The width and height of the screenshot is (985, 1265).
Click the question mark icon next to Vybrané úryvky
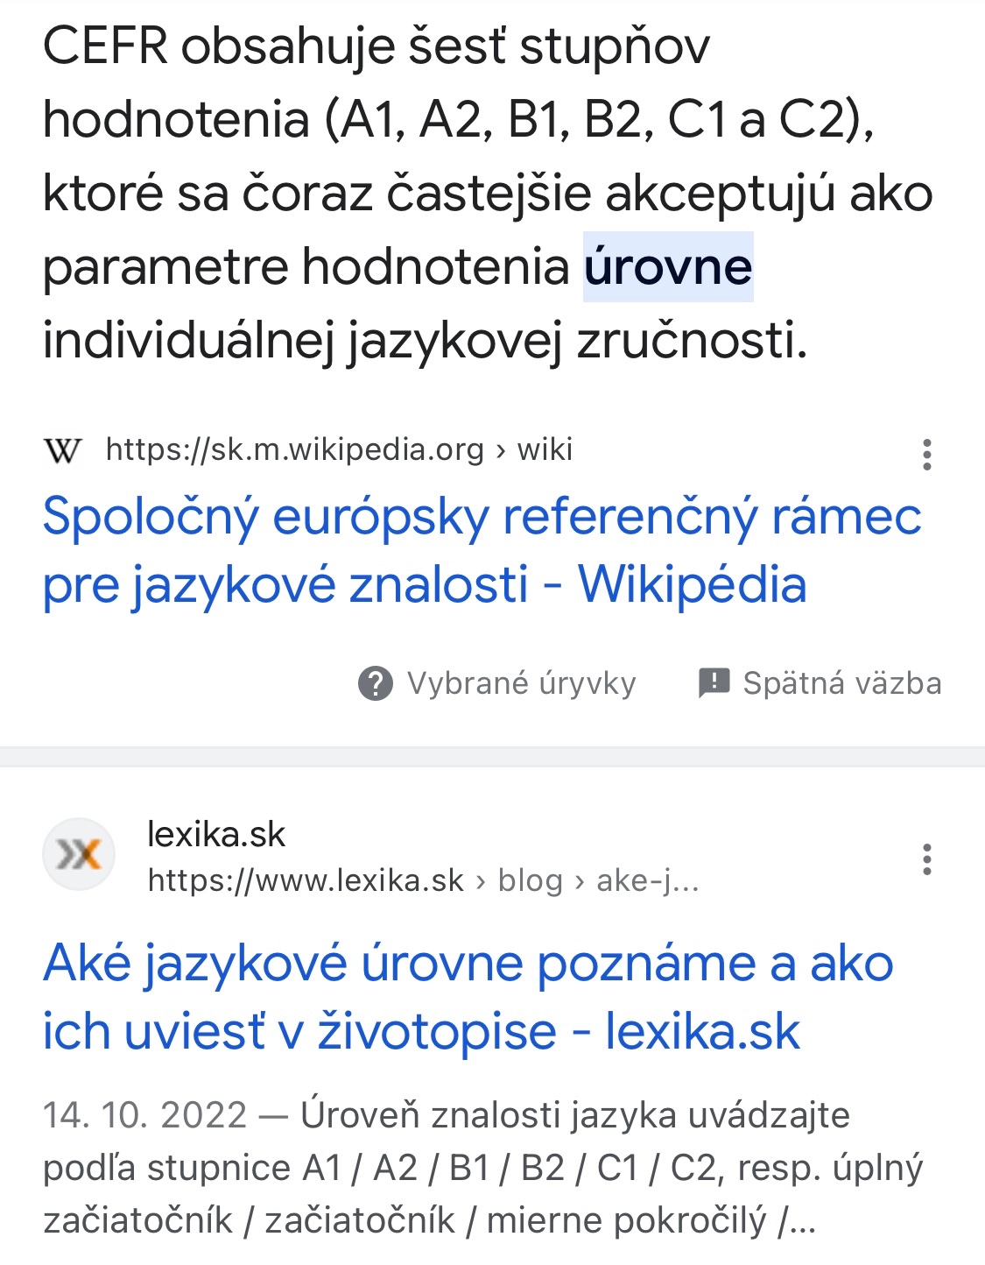tap(376, 683)
